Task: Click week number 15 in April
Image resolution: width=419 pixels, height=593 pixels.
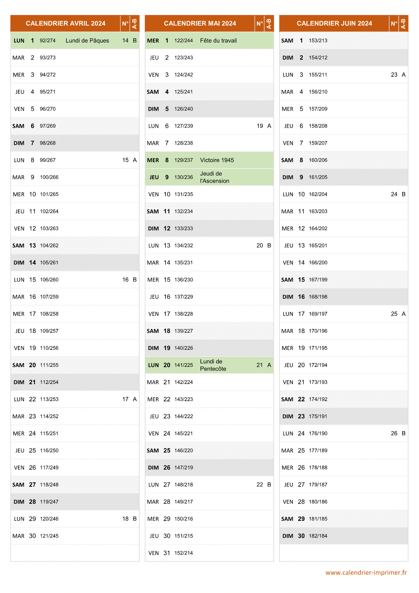Action: pos(125,160)
